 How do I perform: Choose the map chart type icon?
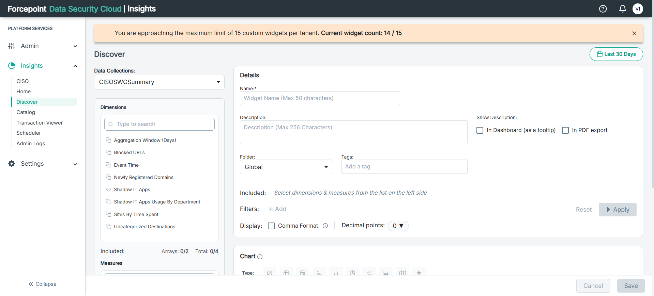click(x=402, y=273)
